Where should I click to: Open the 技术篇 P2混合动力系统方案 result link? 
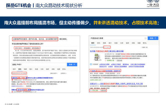pyautogui.click(x=107, y=51)
